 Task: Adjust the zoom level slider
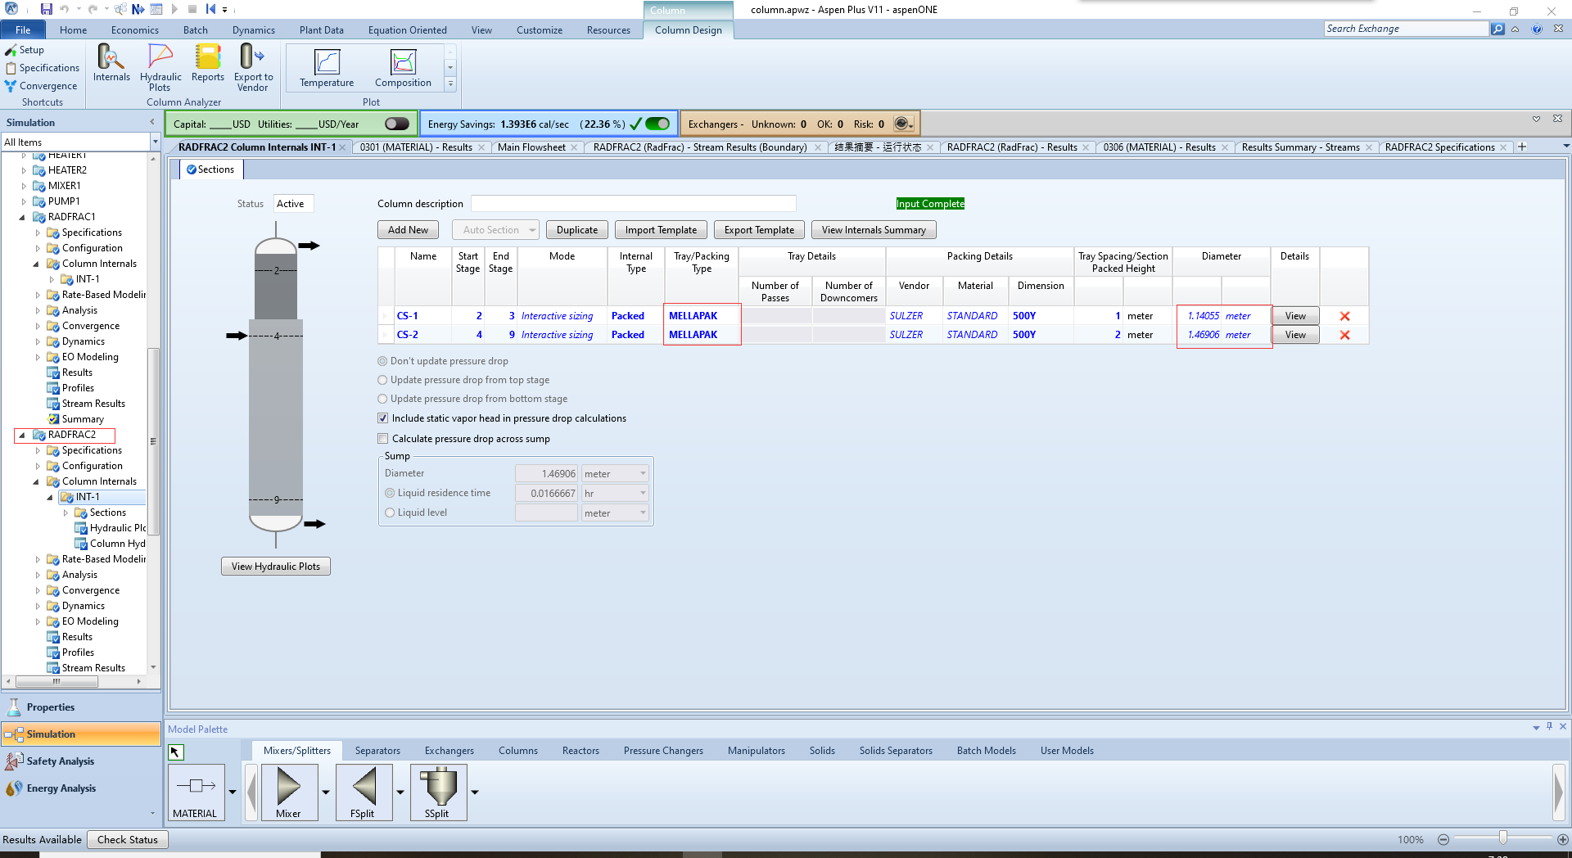tap(1503, 838)
